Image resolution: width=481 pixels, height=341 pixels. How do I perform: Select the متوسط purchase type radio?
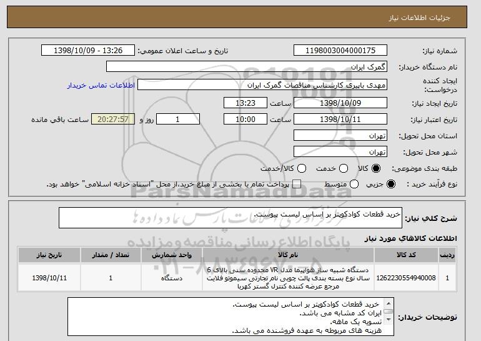click(354, 184)
